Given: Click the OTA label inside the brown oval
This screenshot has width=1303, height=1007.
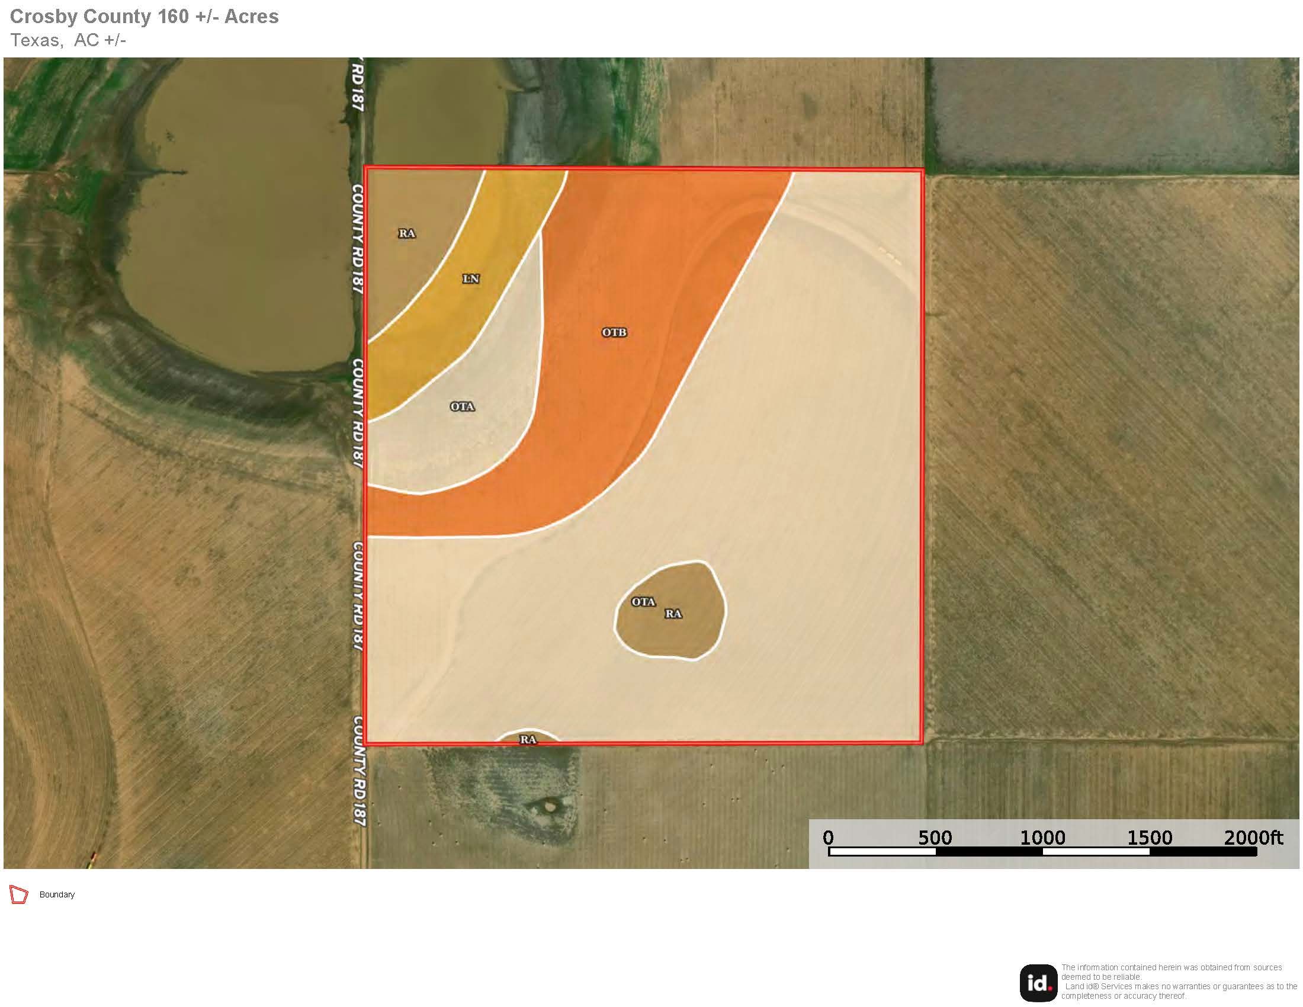Looking at the screenshot, I should click(x=643, y=602).
